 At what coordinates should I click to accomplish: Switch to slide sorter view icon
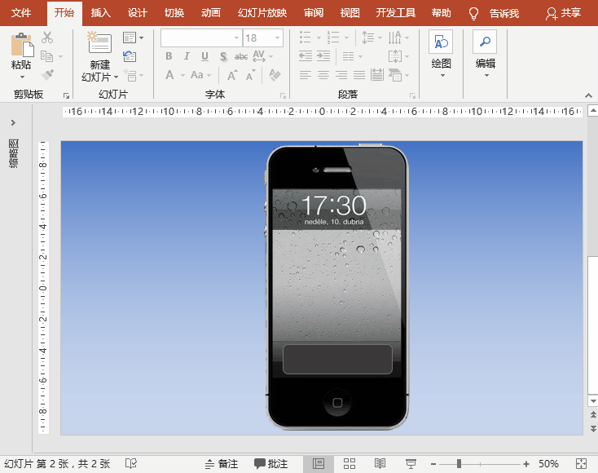[350, 463]
